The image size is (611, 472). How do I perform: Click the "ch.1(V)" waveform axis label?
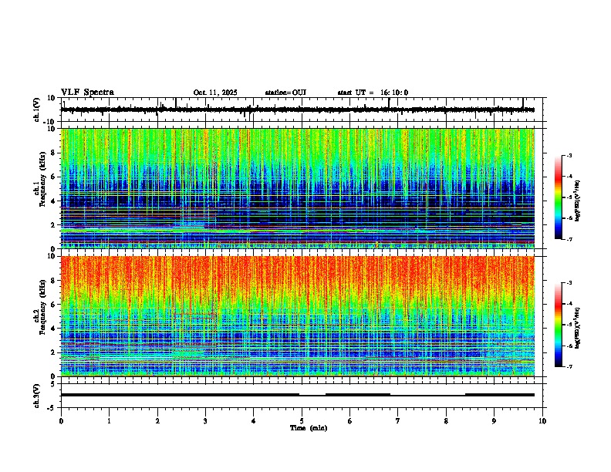coord(37,110)
